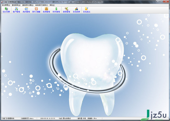This screenshot has width=170, height=121.
Task: Click the 服务器 本机 status panel
Action: point(82,118)
